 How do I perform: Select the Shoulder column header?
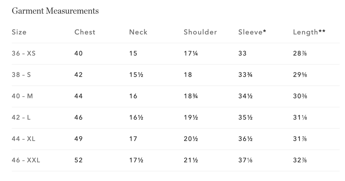tap(200, 32)
